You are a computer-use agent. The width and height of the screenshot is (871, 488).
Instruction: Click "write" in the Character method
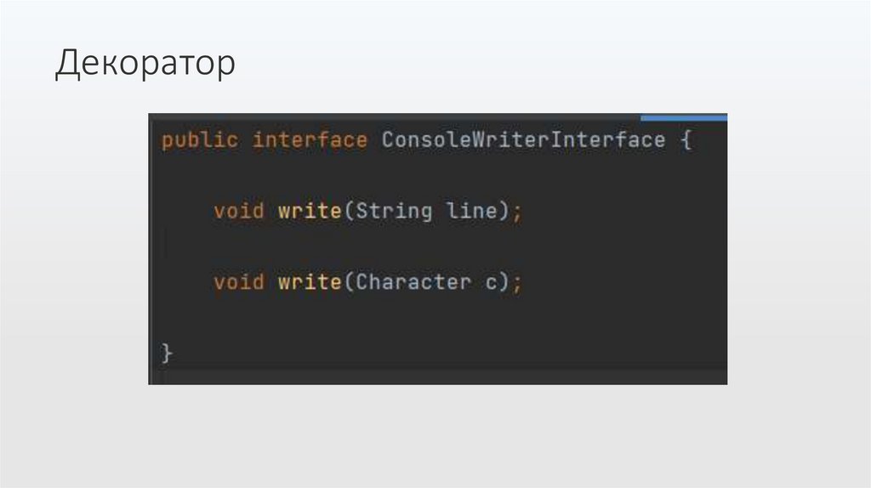pyautogui.click(x=310, y=281)
